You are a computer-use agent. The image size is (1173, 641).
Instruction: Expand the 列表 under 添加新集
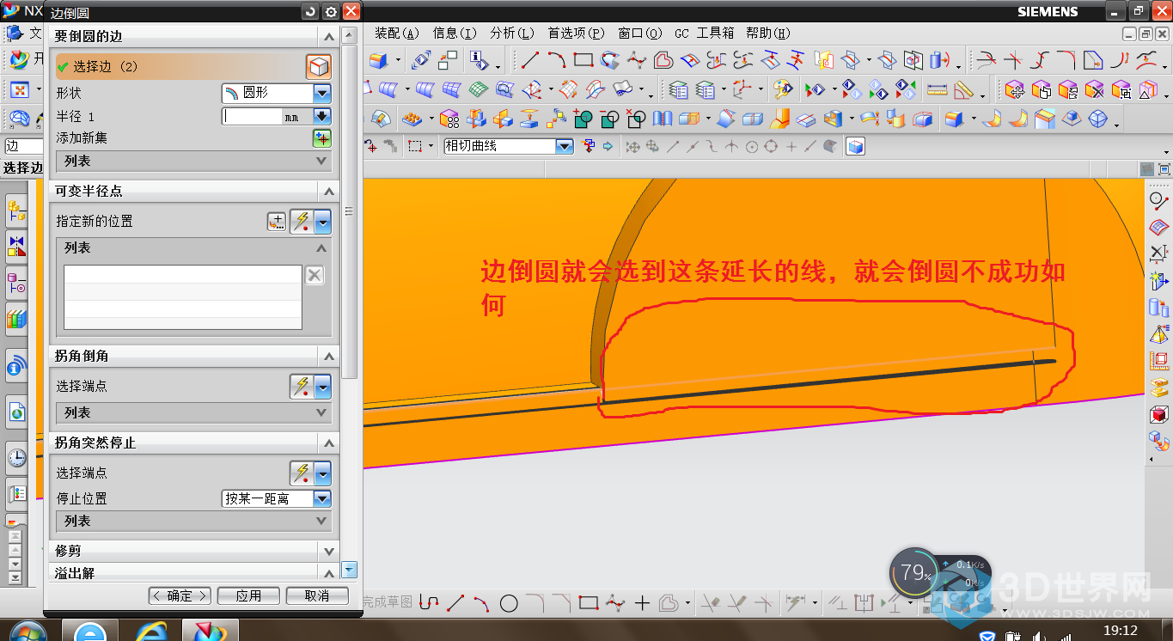[193, 161]
